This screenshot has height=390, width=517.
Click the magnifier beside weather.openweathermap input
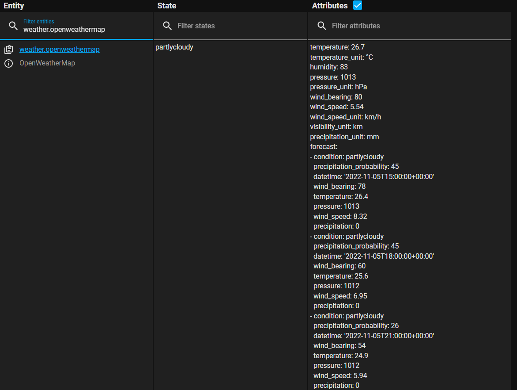tap(14, 26)
